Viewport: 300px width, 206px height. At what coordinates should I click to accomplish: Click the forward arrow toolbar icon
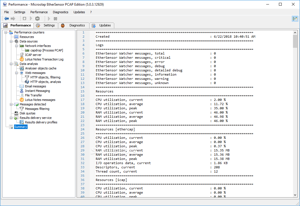point(13,19)
